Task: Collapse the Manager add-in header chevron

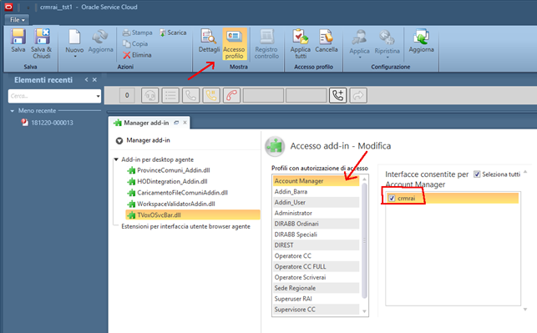Action: [119, 141]
